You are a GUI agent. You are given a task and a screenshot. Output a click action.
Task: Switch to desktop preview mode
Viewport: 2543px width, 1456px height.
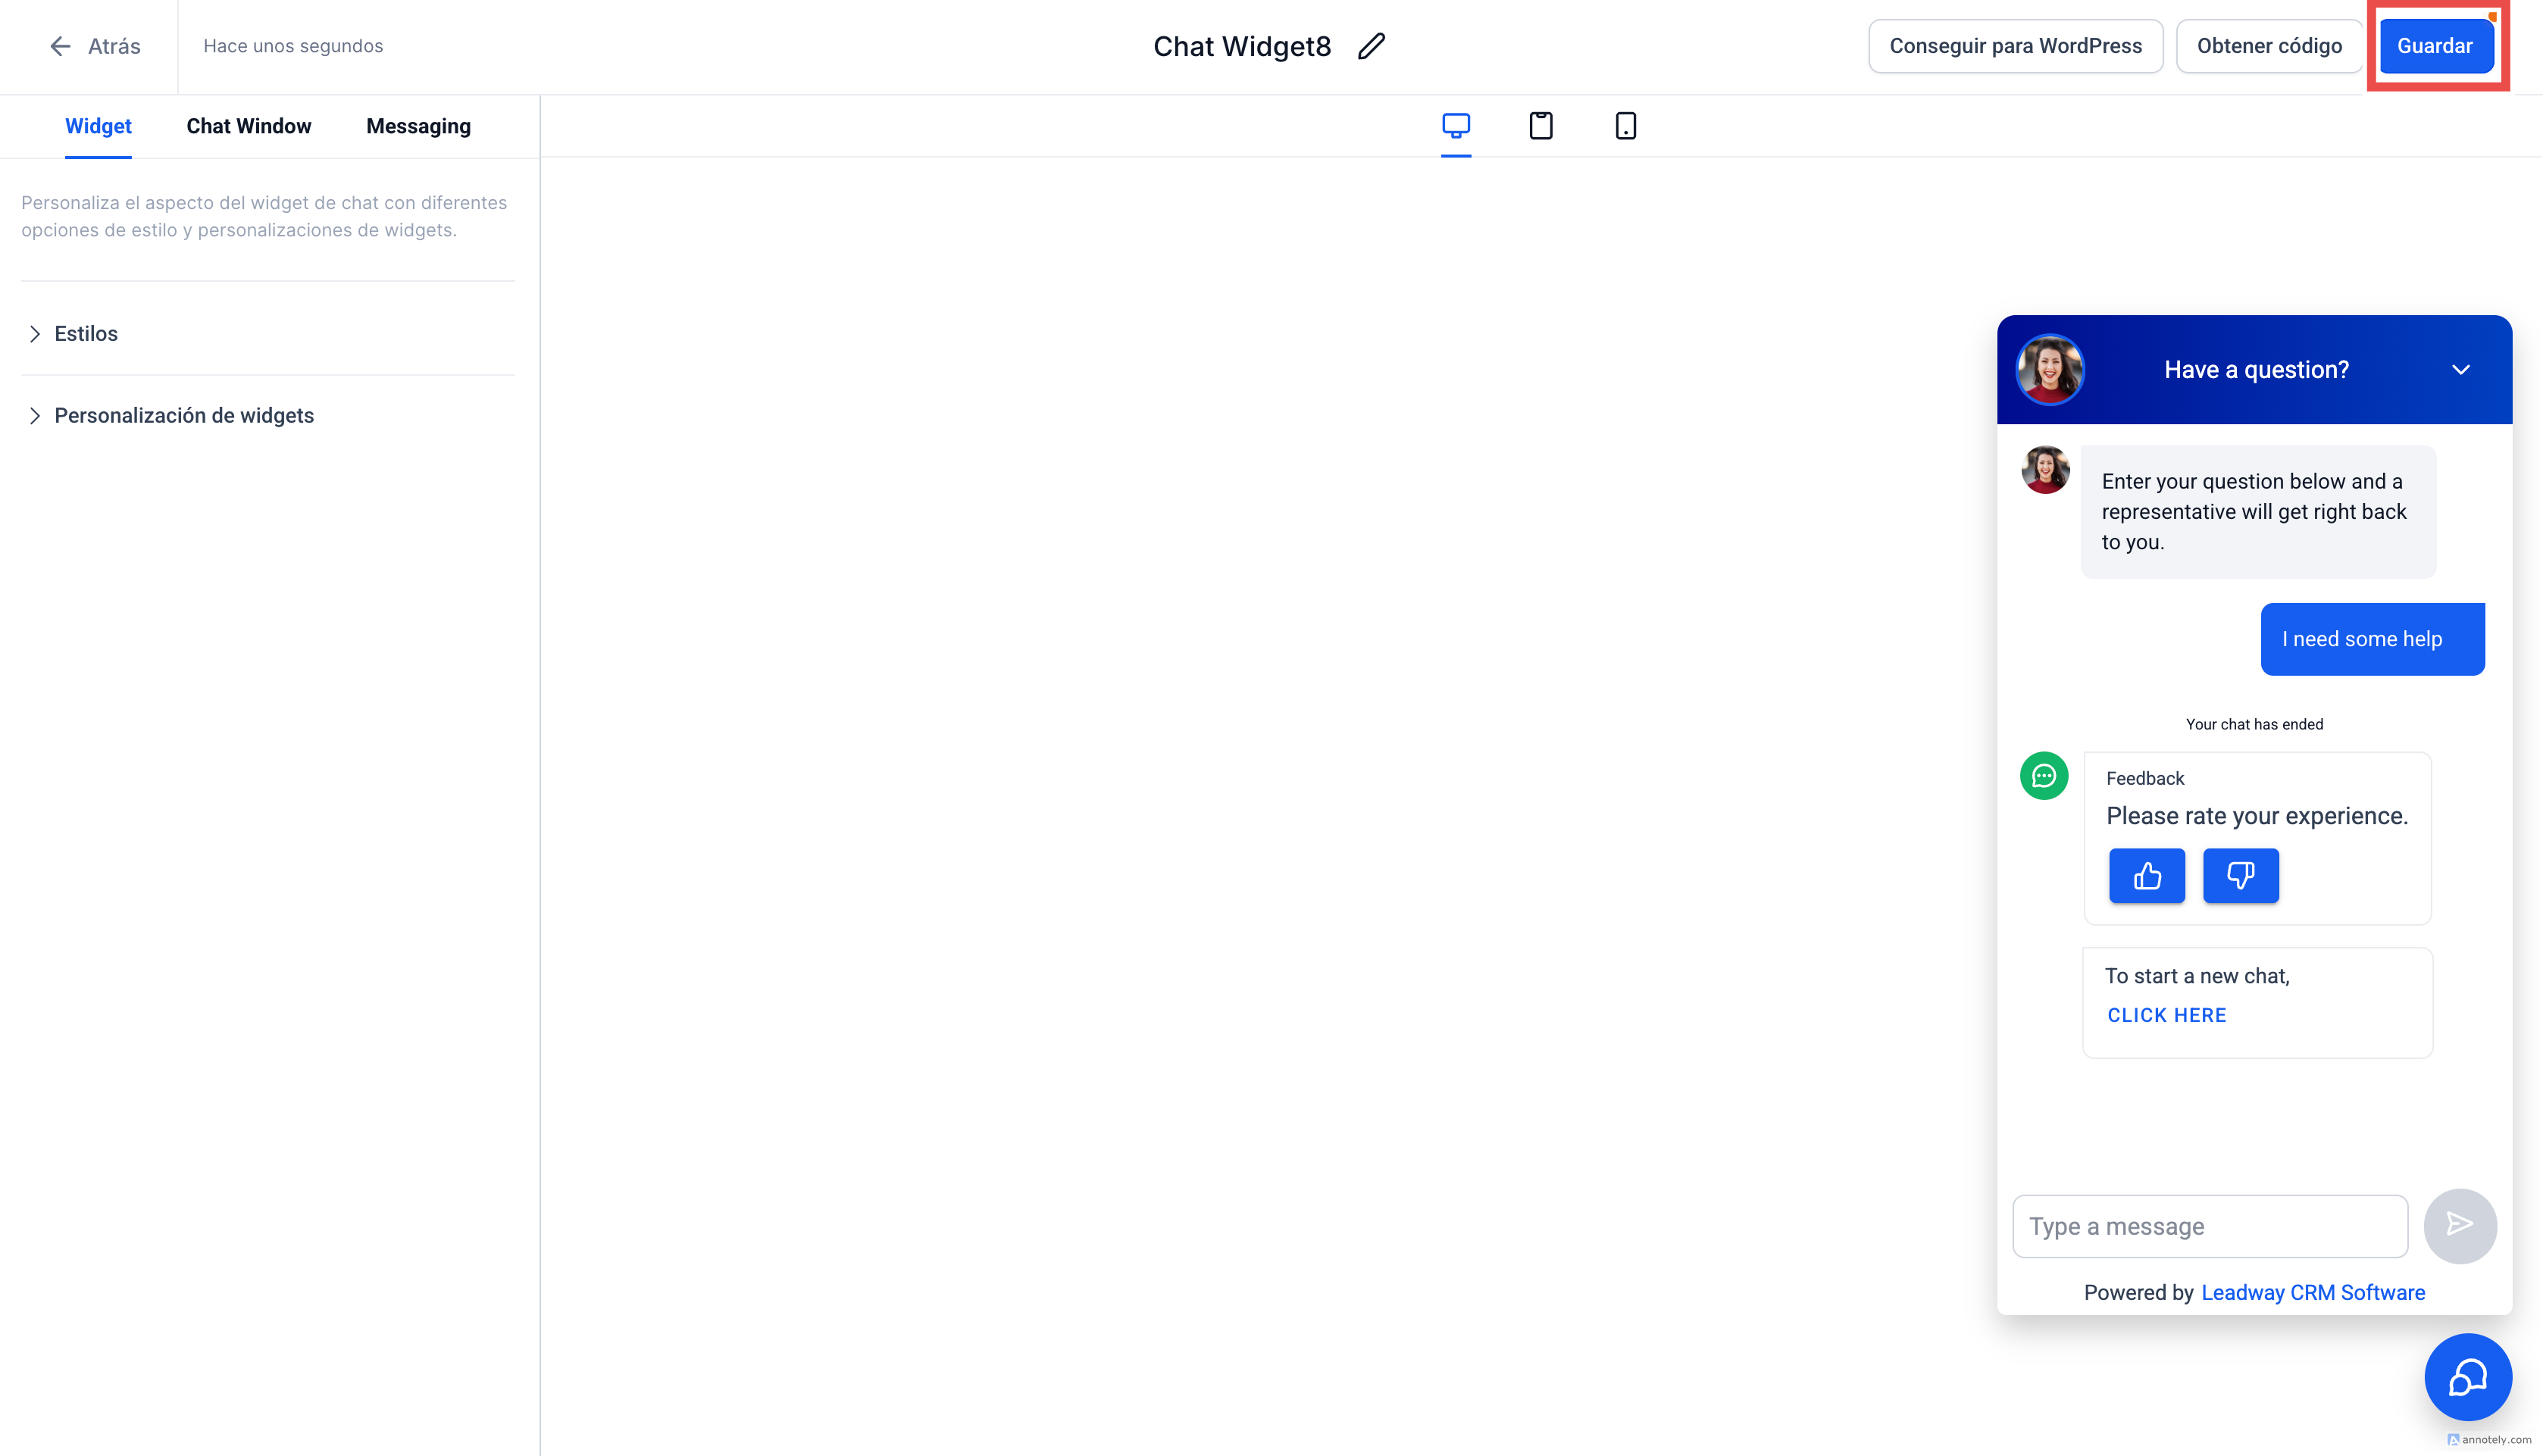[x=1455, y=125]
